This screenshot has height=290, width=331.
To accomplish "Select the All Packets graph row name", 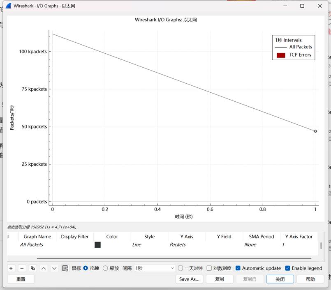I will [31, 245].
